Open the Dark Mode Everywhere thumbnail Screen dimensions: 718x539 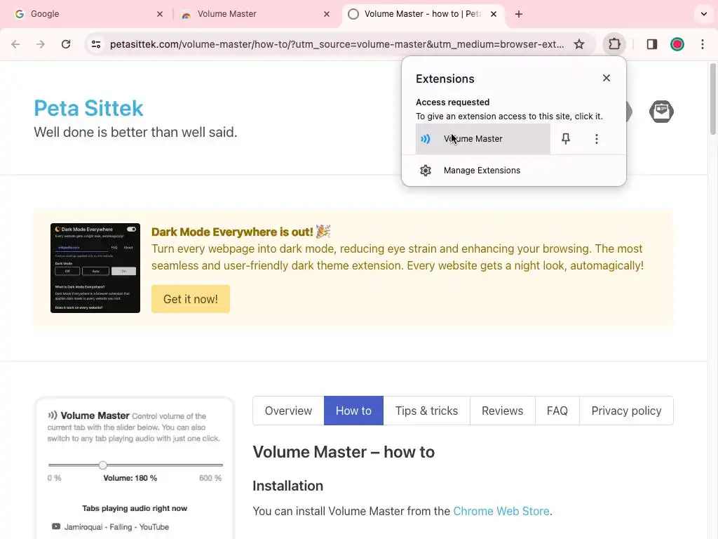click(x=95, y=268)
